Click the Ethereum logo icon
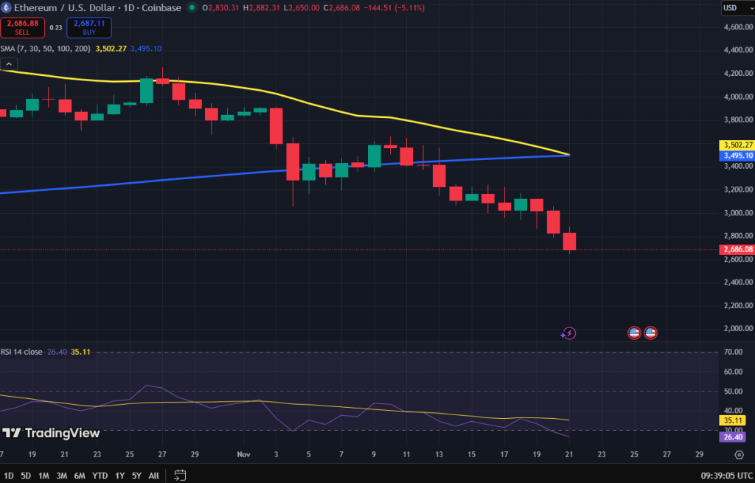The height and width of the screenshot is (483, 755). [x=6, y=7]
